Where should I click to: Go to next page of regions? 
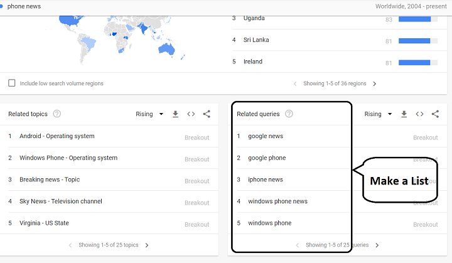tap(375, 83)
